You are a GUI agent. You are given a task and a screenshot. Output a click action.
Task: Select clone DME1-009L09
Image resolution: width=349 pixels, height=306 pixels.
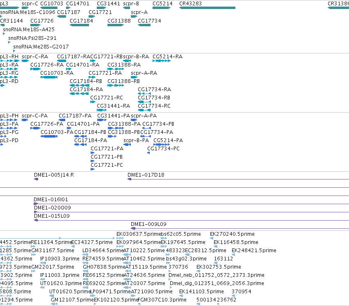[x=240, y=229]
